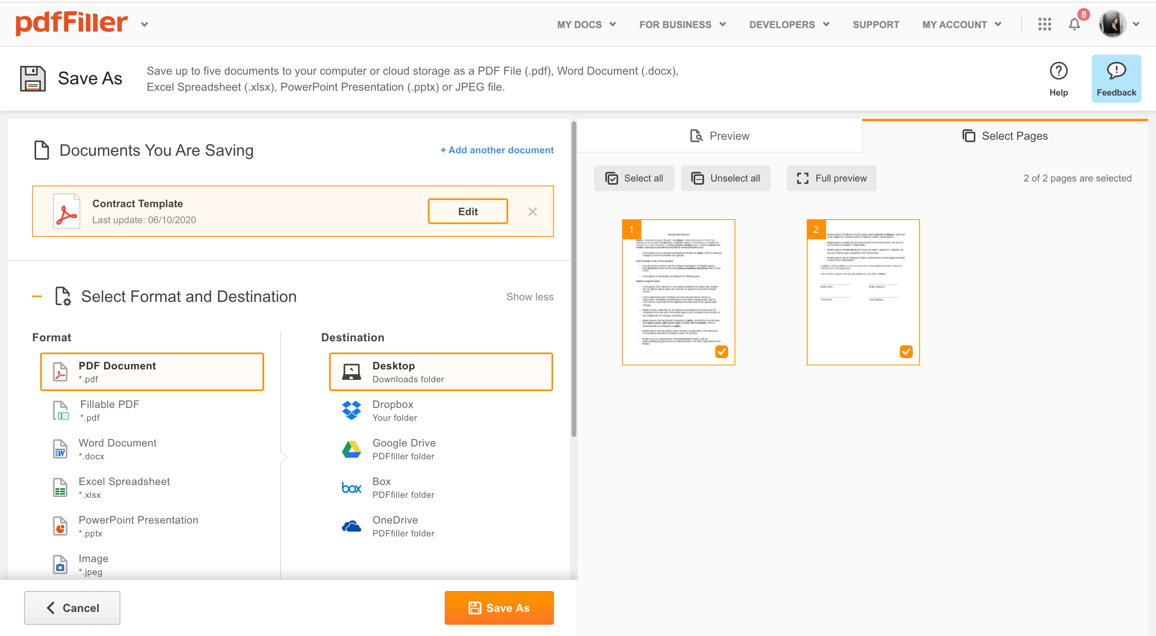The image size is (1156, 636).
Task: Click the Cancel button
Action: tap(72, 608)
